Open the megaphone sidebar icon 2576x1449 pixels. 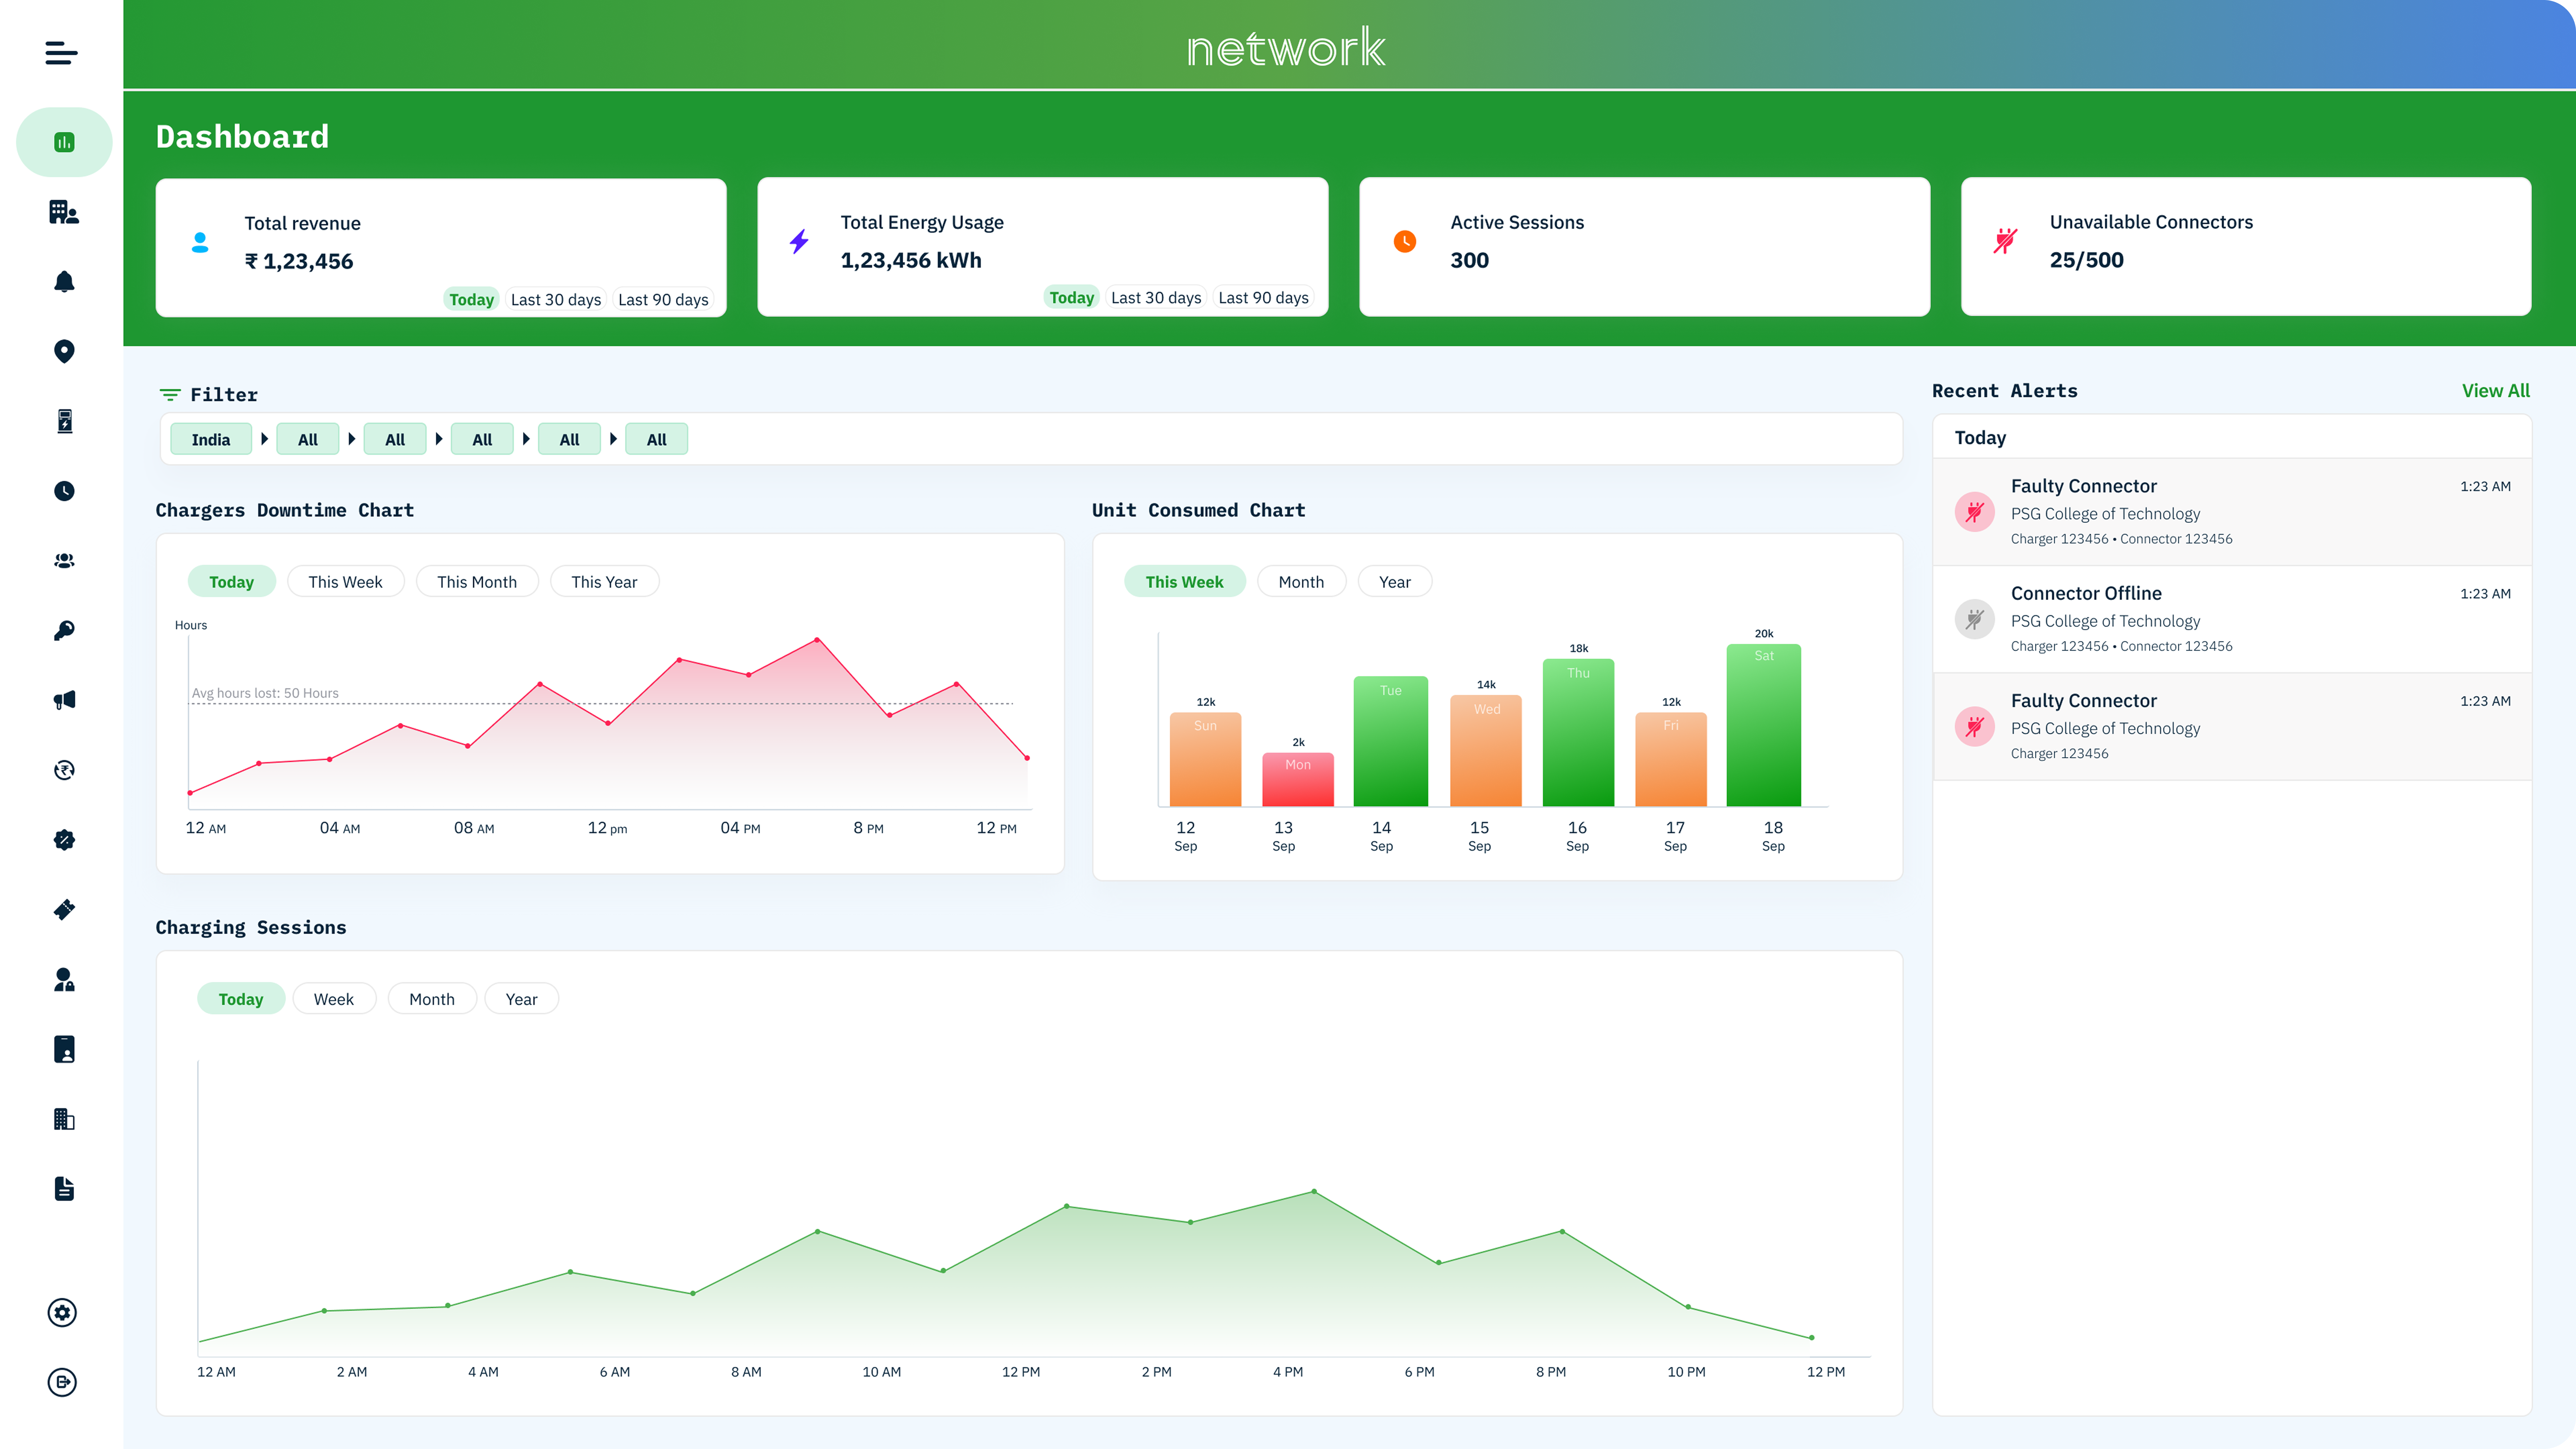[x=64, y=700]
